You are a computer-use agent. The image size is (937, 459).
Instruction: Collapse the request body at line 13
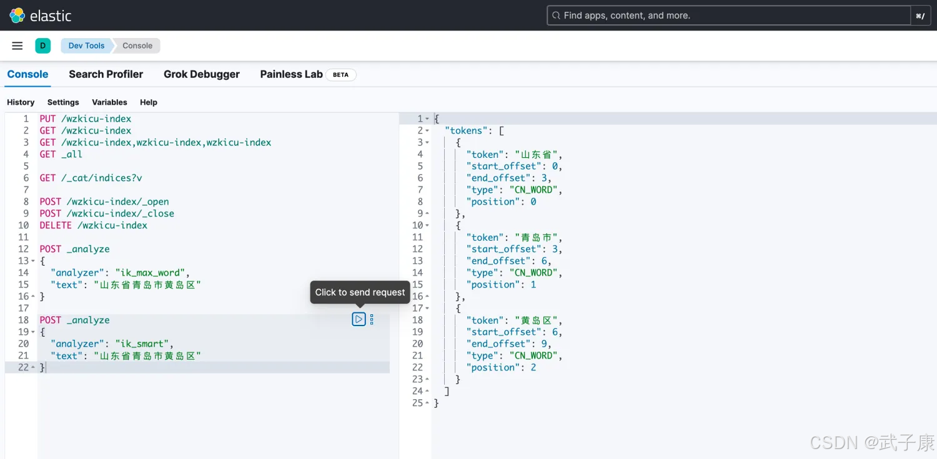[x=34, y=261]
